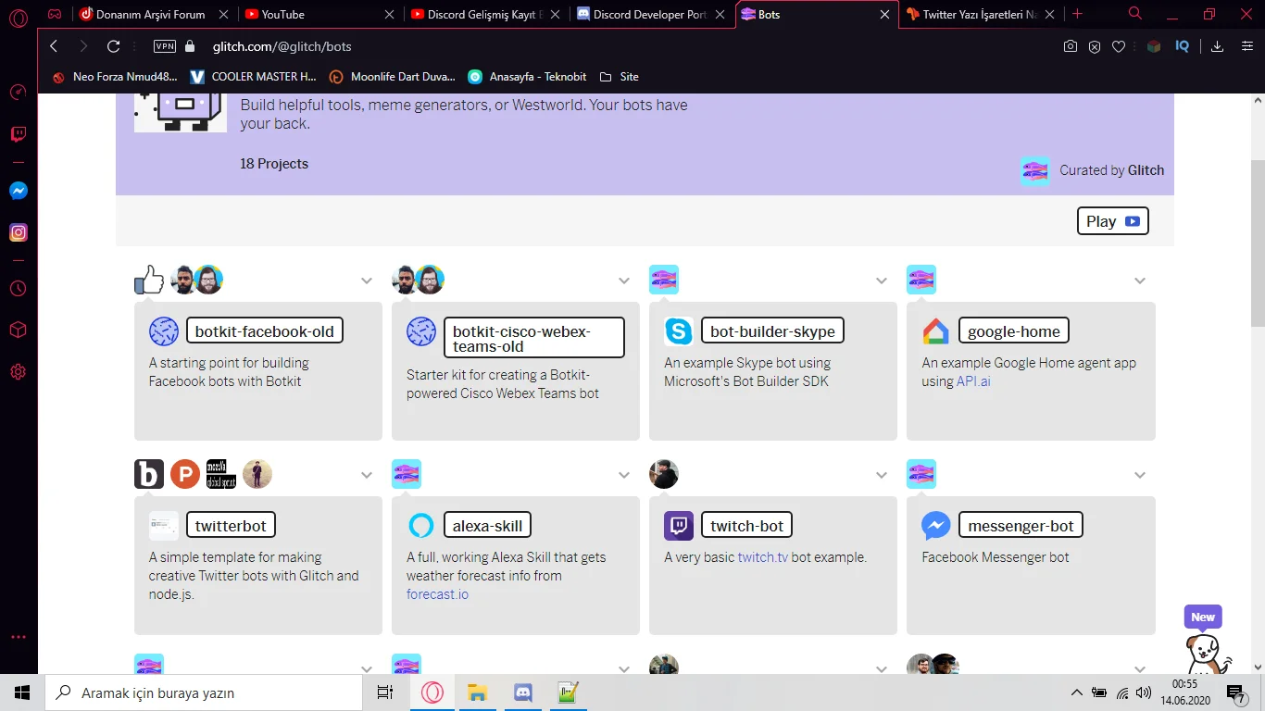Search open tabs with red magnifier icon
1265x711 pixels.
(x=1135, y=14)
